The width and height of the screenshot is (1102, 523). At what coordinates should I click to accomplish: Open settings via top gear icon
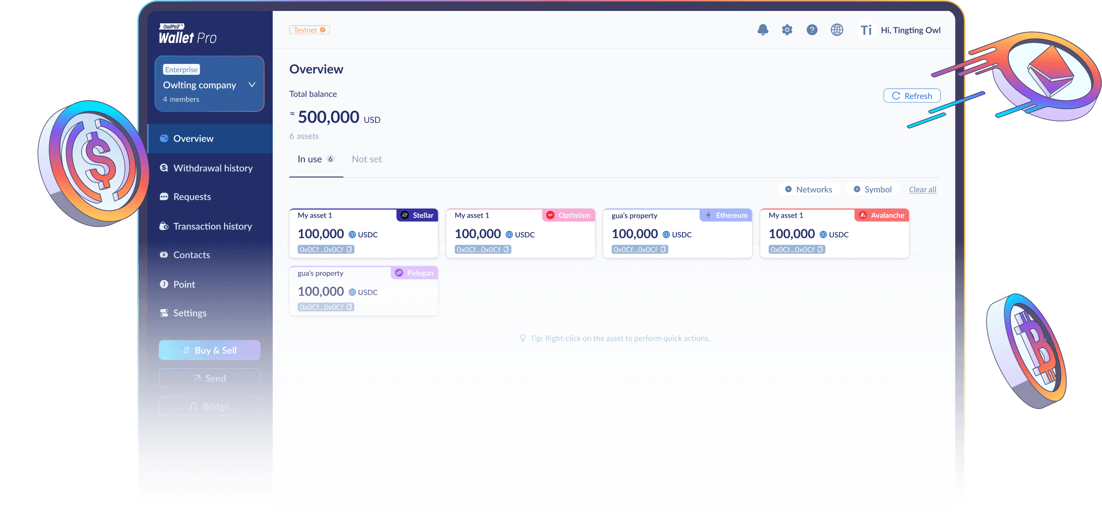click(787, 30)
